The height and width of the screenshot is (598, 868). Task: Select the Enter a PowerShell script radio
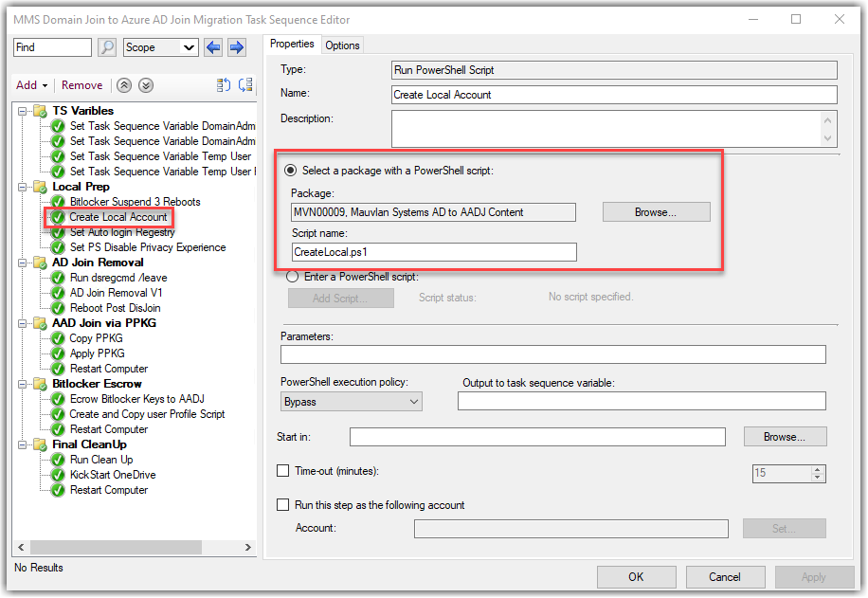click(x=292, y=277)
